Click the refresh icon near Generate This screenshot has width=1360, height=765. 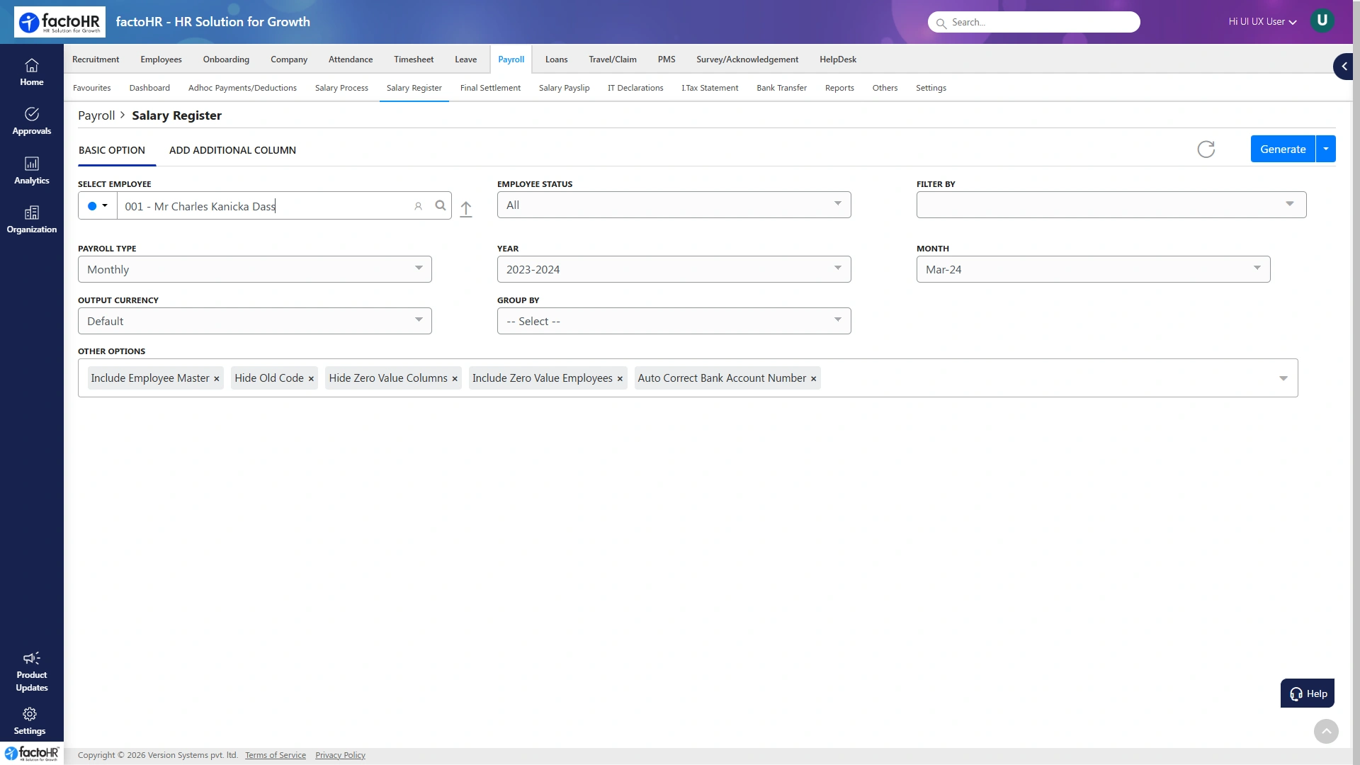click(x=1206, y=149)
